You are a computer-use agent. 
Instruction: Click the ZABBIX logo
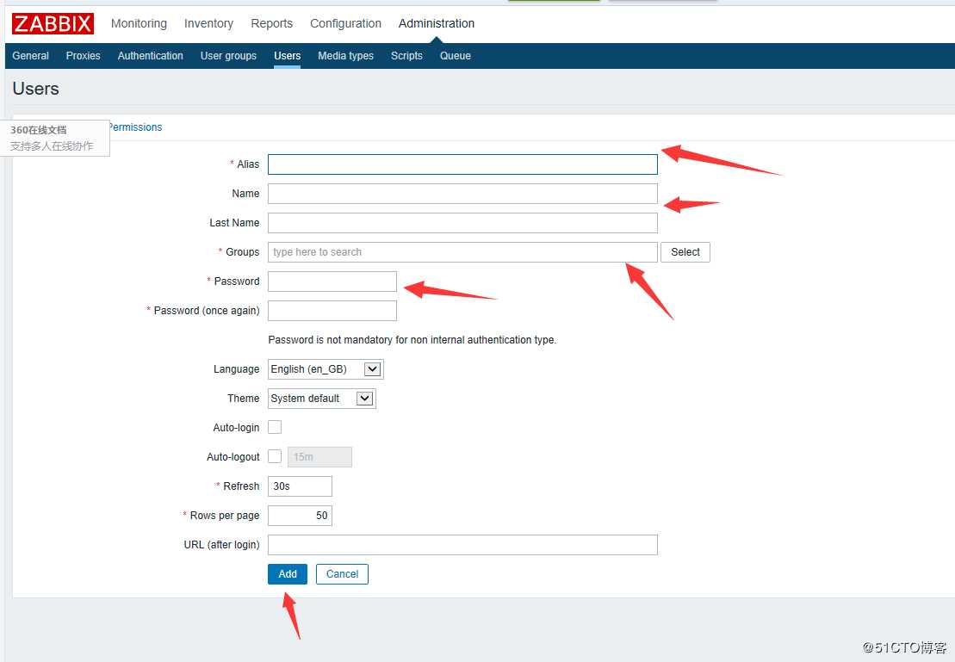53,24
